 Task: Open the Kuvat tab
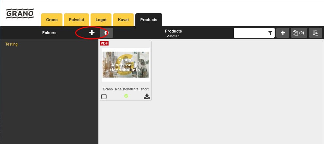[x=123, y=20]
